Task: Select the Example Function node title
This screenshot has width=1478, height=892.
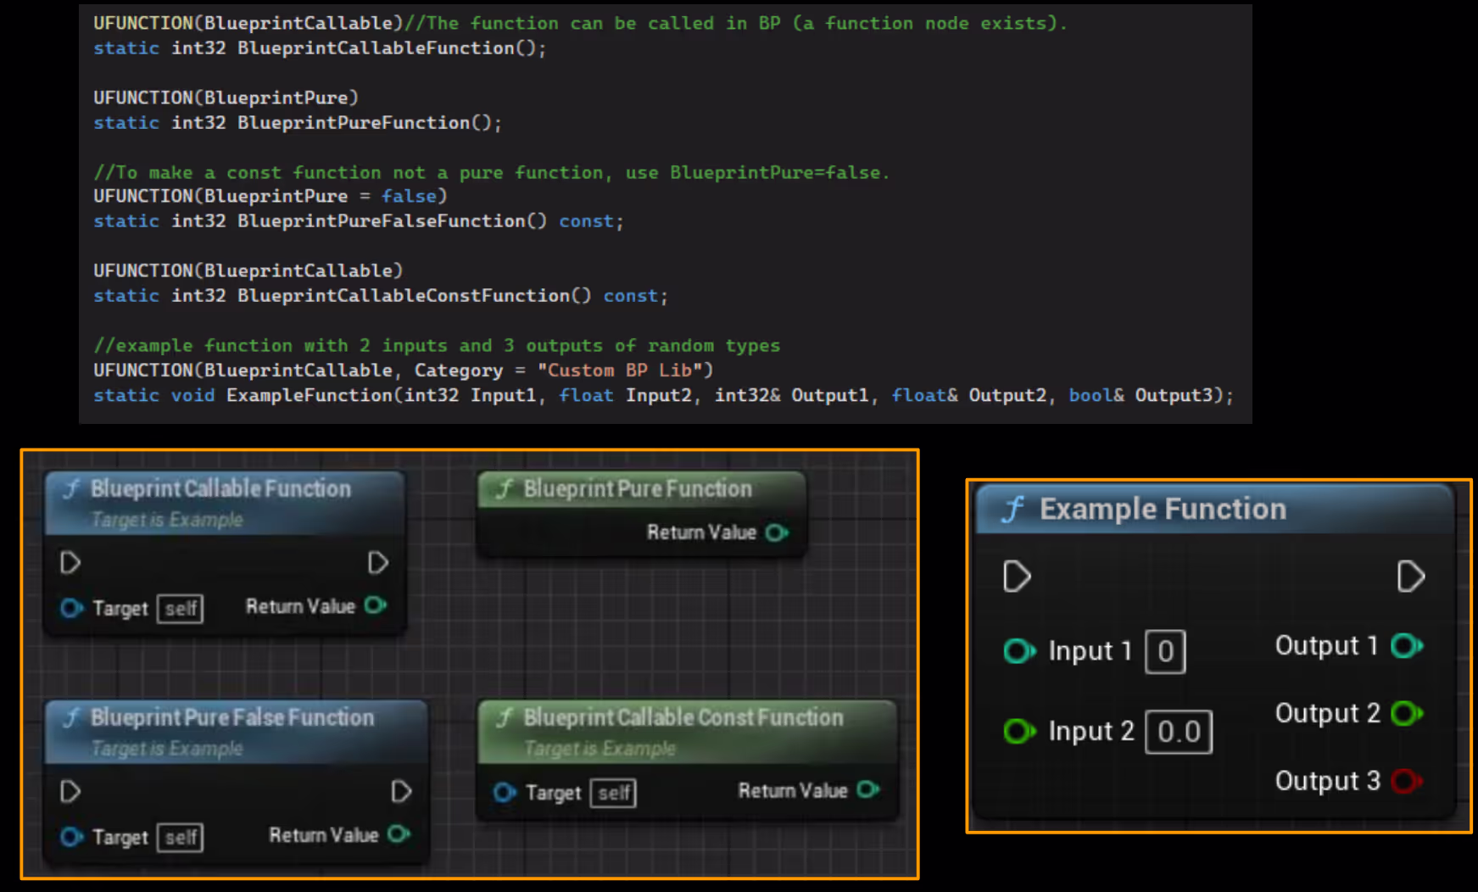Action: click(1163, 509)
